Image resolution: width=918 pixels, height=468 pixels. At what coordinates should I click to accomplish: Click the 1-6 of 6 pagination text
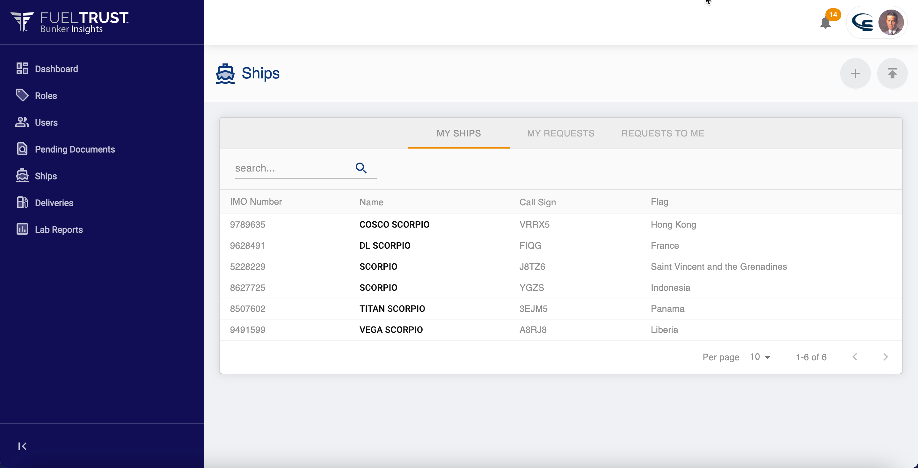[x=811, y=357]
